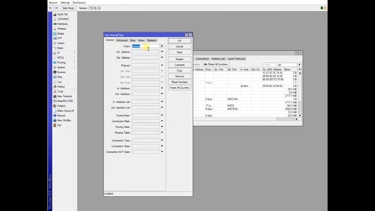The width and height of the screenshot is (375, 211).
Task: Expand the In. Interface field
Action: [162, 89]
